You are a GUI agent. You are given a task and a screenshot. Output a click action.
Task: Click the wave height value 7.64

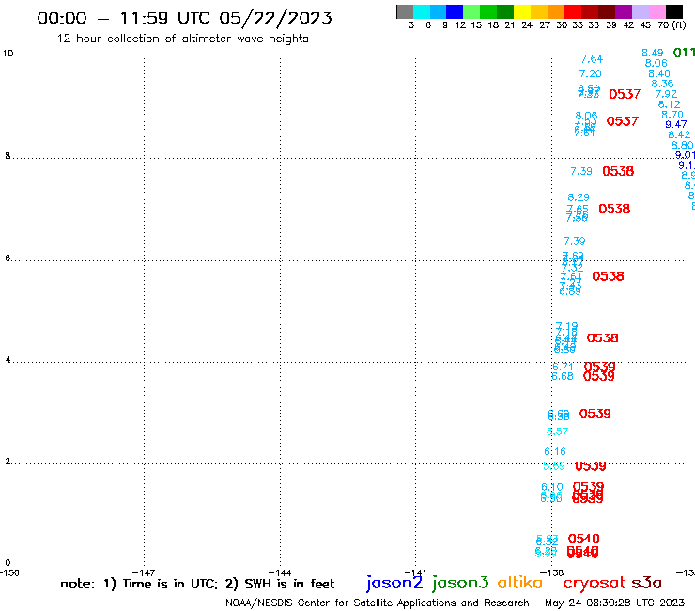592,58
